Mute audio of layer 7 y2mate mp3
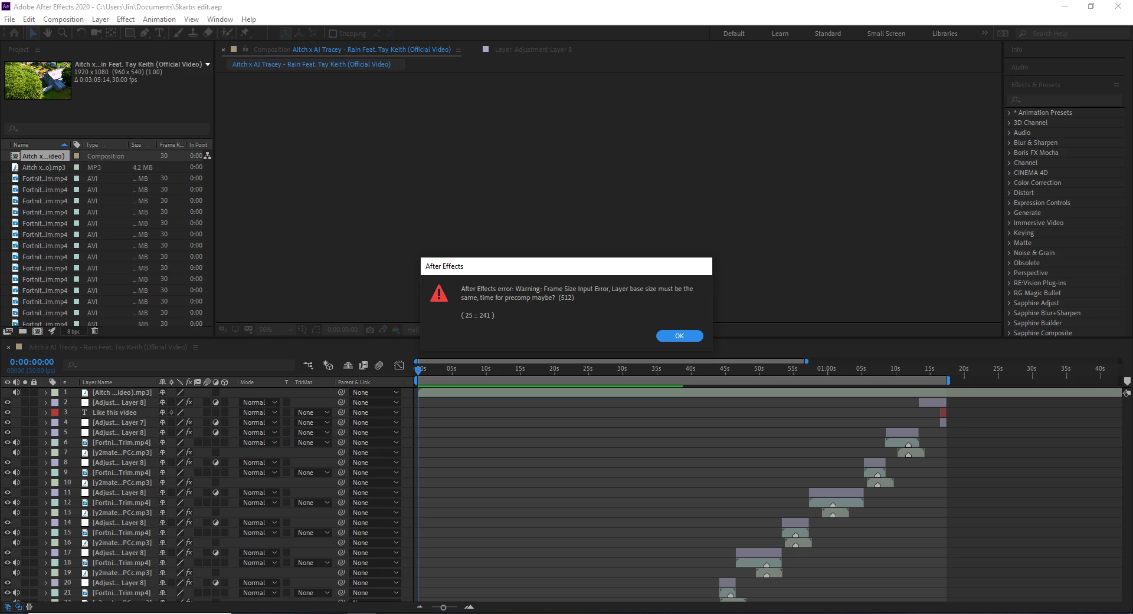 pos(17,453)
